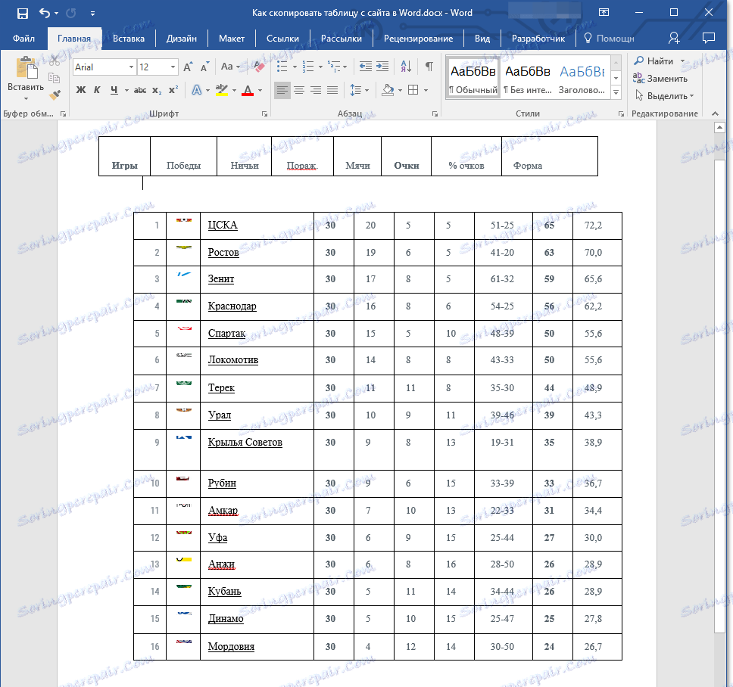
Task: Expand the styles gallery more arrow
Action: point(616,93)
